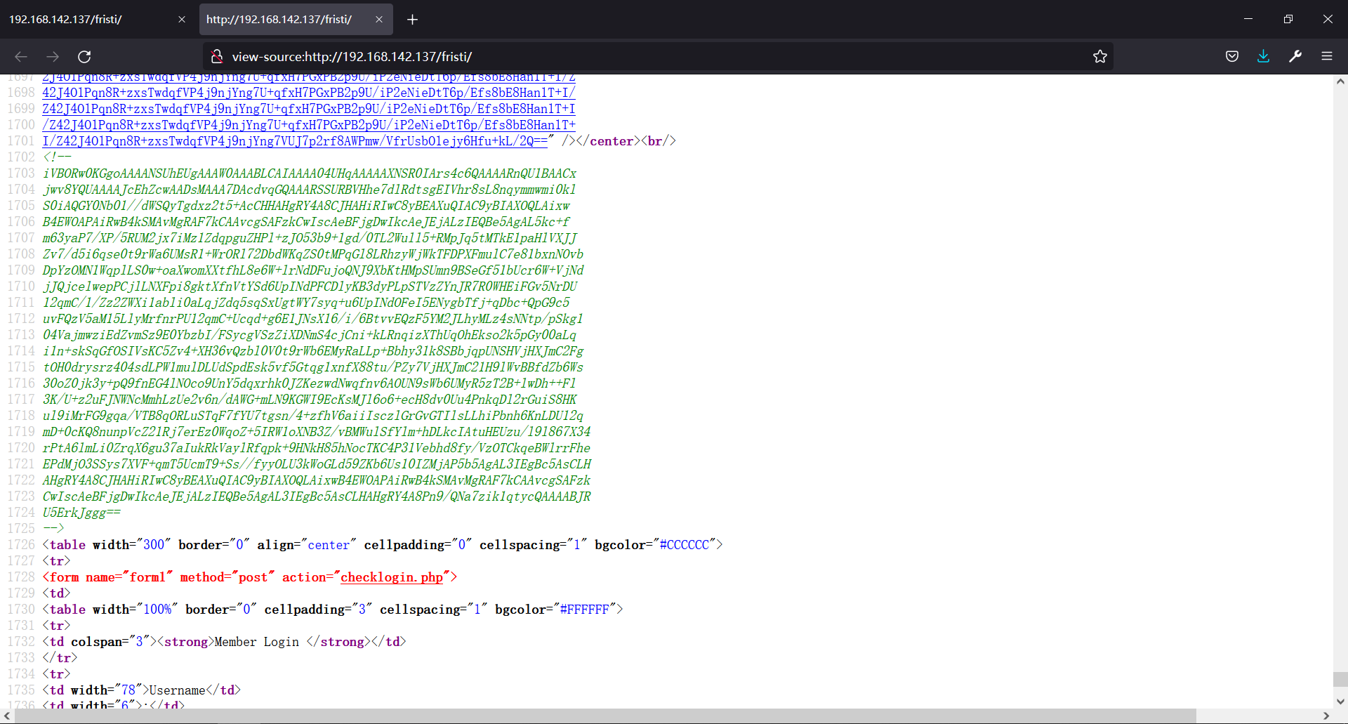Click comment line starting EPdMjO3SSys7XVF
This screenshot has height=724, width=1348.
[x=317, y=464]
